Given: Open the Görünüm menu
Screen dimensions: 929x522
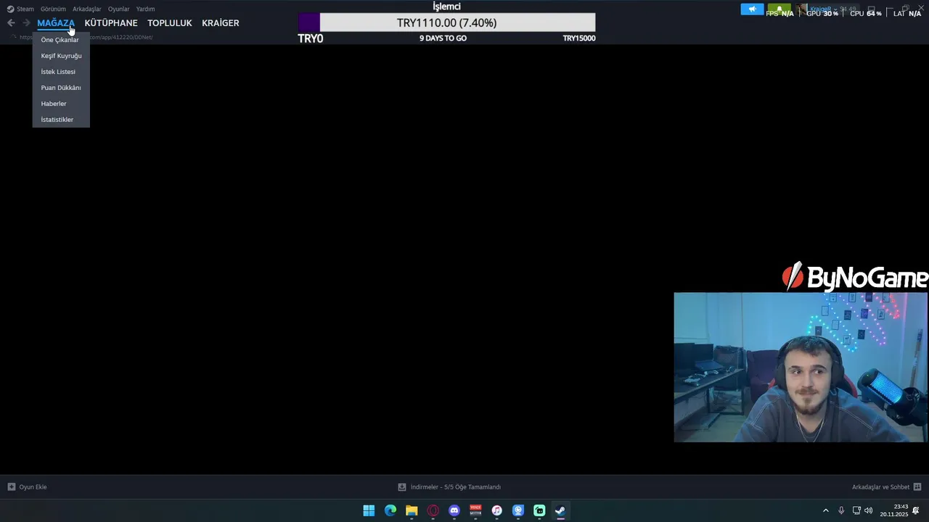Looking at the screenshot, I should (53, 9).
